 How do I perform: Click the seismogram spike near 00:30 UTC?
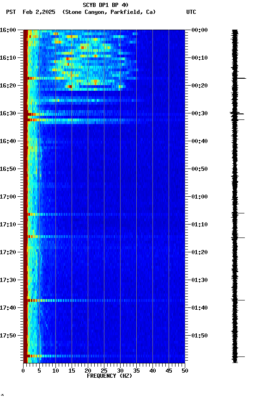point(237,113)
